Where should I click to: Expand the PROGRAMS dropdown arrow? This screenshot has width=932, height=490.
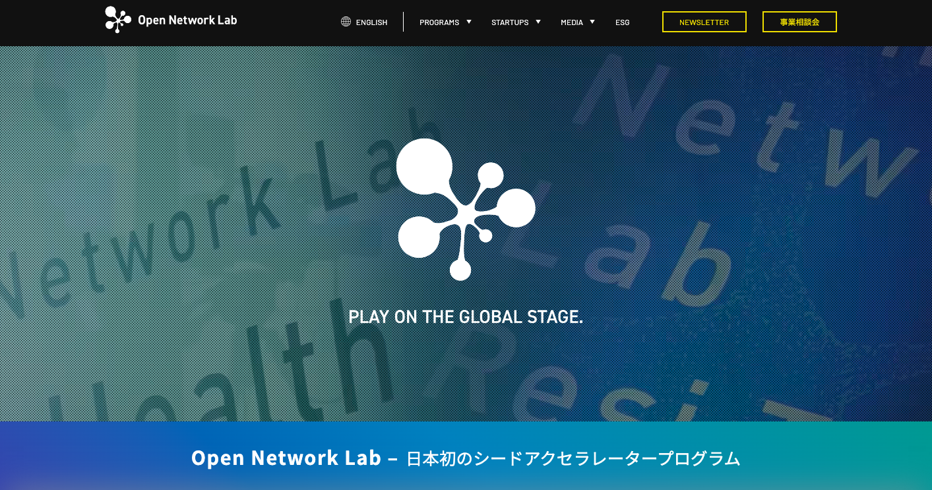[469, 22]
